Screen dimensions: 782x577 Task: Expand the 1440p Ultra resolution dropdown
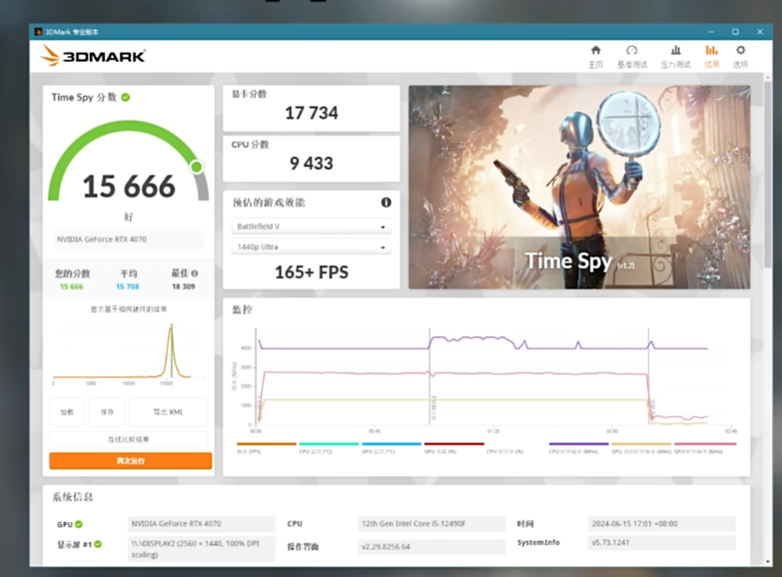click(x=311, y=247)
